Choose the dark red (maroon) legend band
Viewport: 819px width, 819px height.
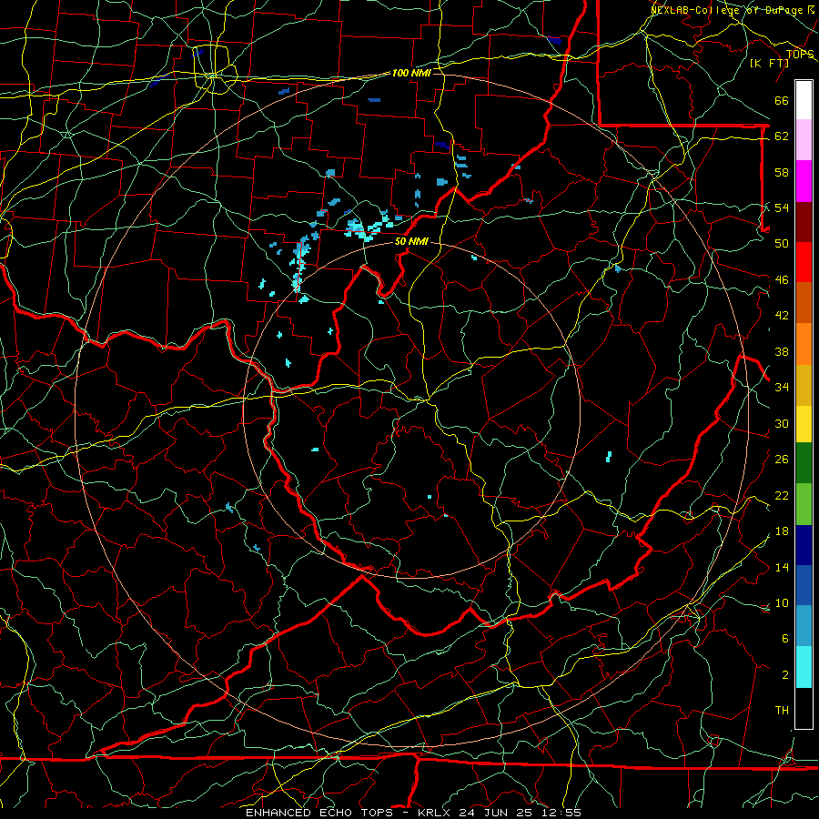(804, 222)
